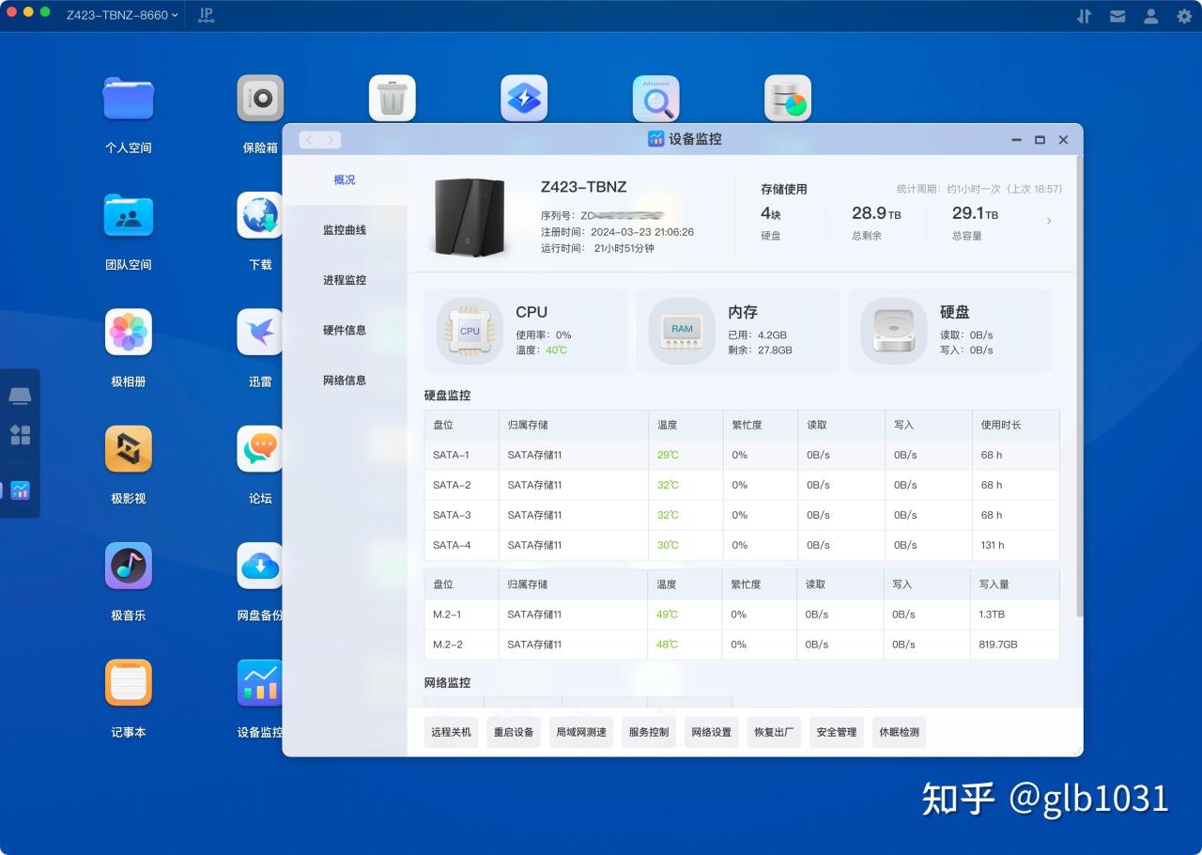The image size is (1202, 855).
Task: Click the 重启设备 restart button
Action: (513, 731)
